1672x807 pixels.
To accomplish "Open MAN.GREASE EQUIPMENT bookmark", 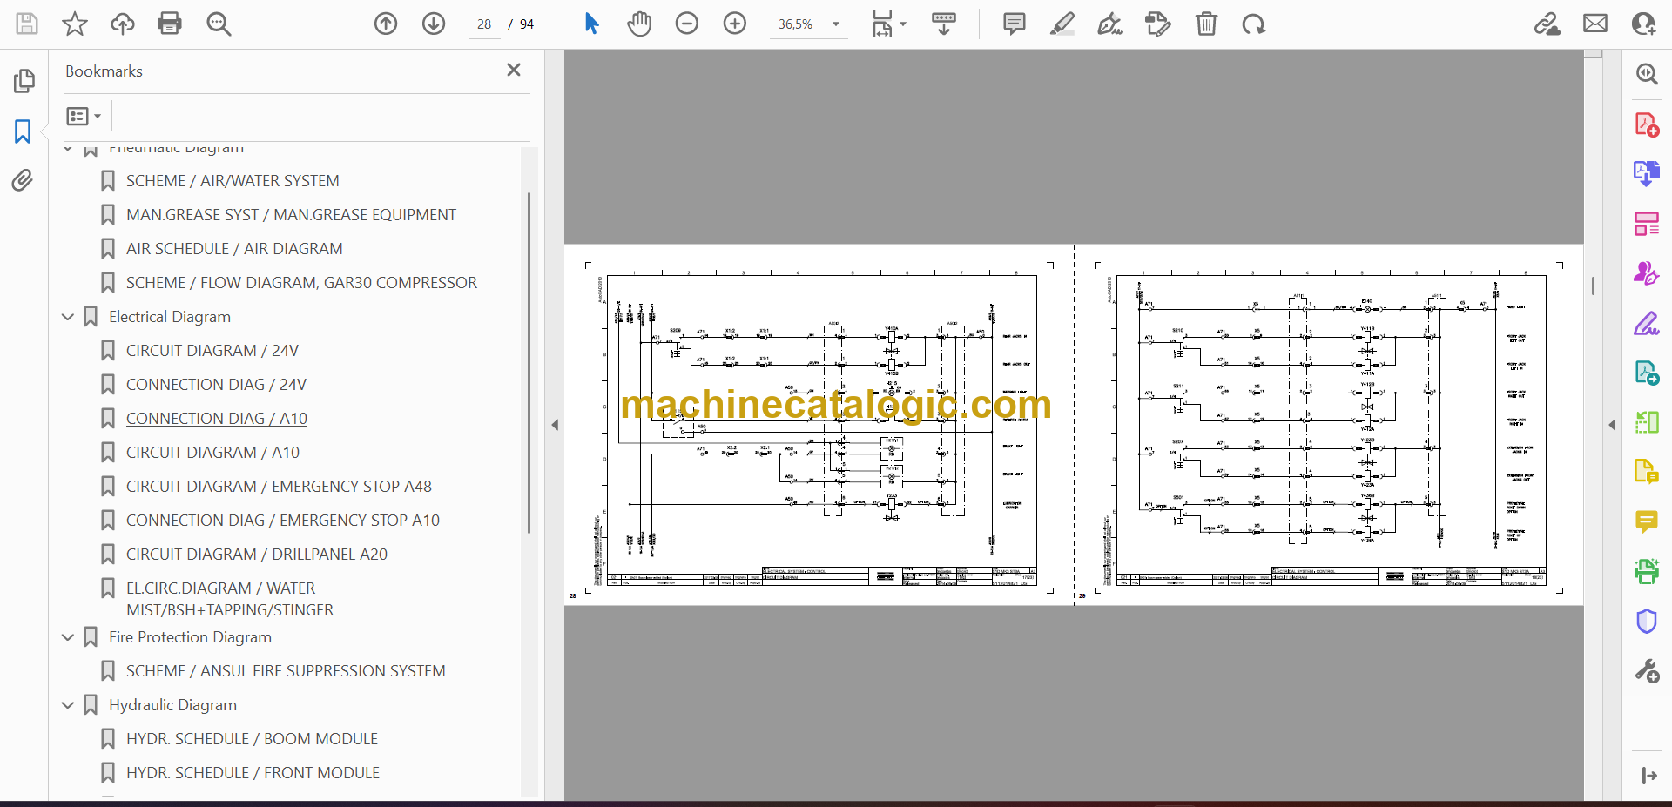I will click(291, 215).
